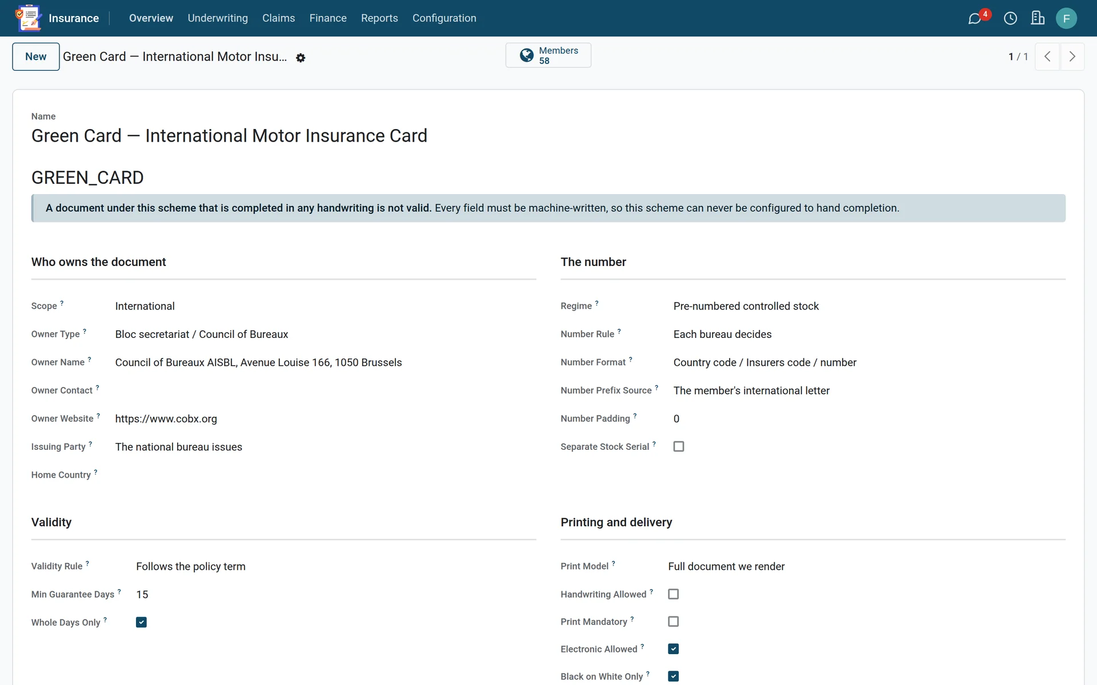This screenshot has width=1097, height=685.
Task: Click the Owner Contact empty field
Action: click(x=326, y=390)
